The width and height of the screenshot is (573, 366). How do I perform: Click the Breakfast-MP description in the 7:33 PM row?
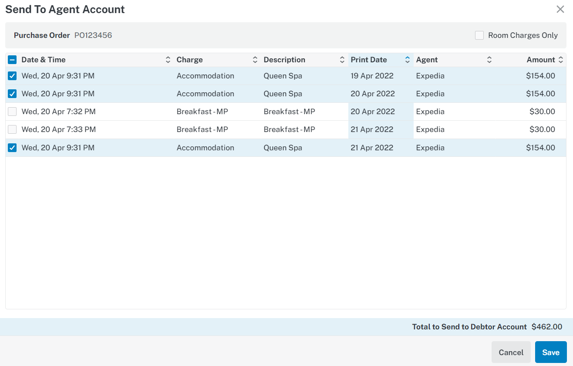click(x=290, y=129)
